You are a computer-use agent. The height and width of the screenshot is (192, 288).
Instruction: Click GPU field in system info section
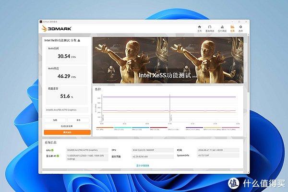point(87,150)
